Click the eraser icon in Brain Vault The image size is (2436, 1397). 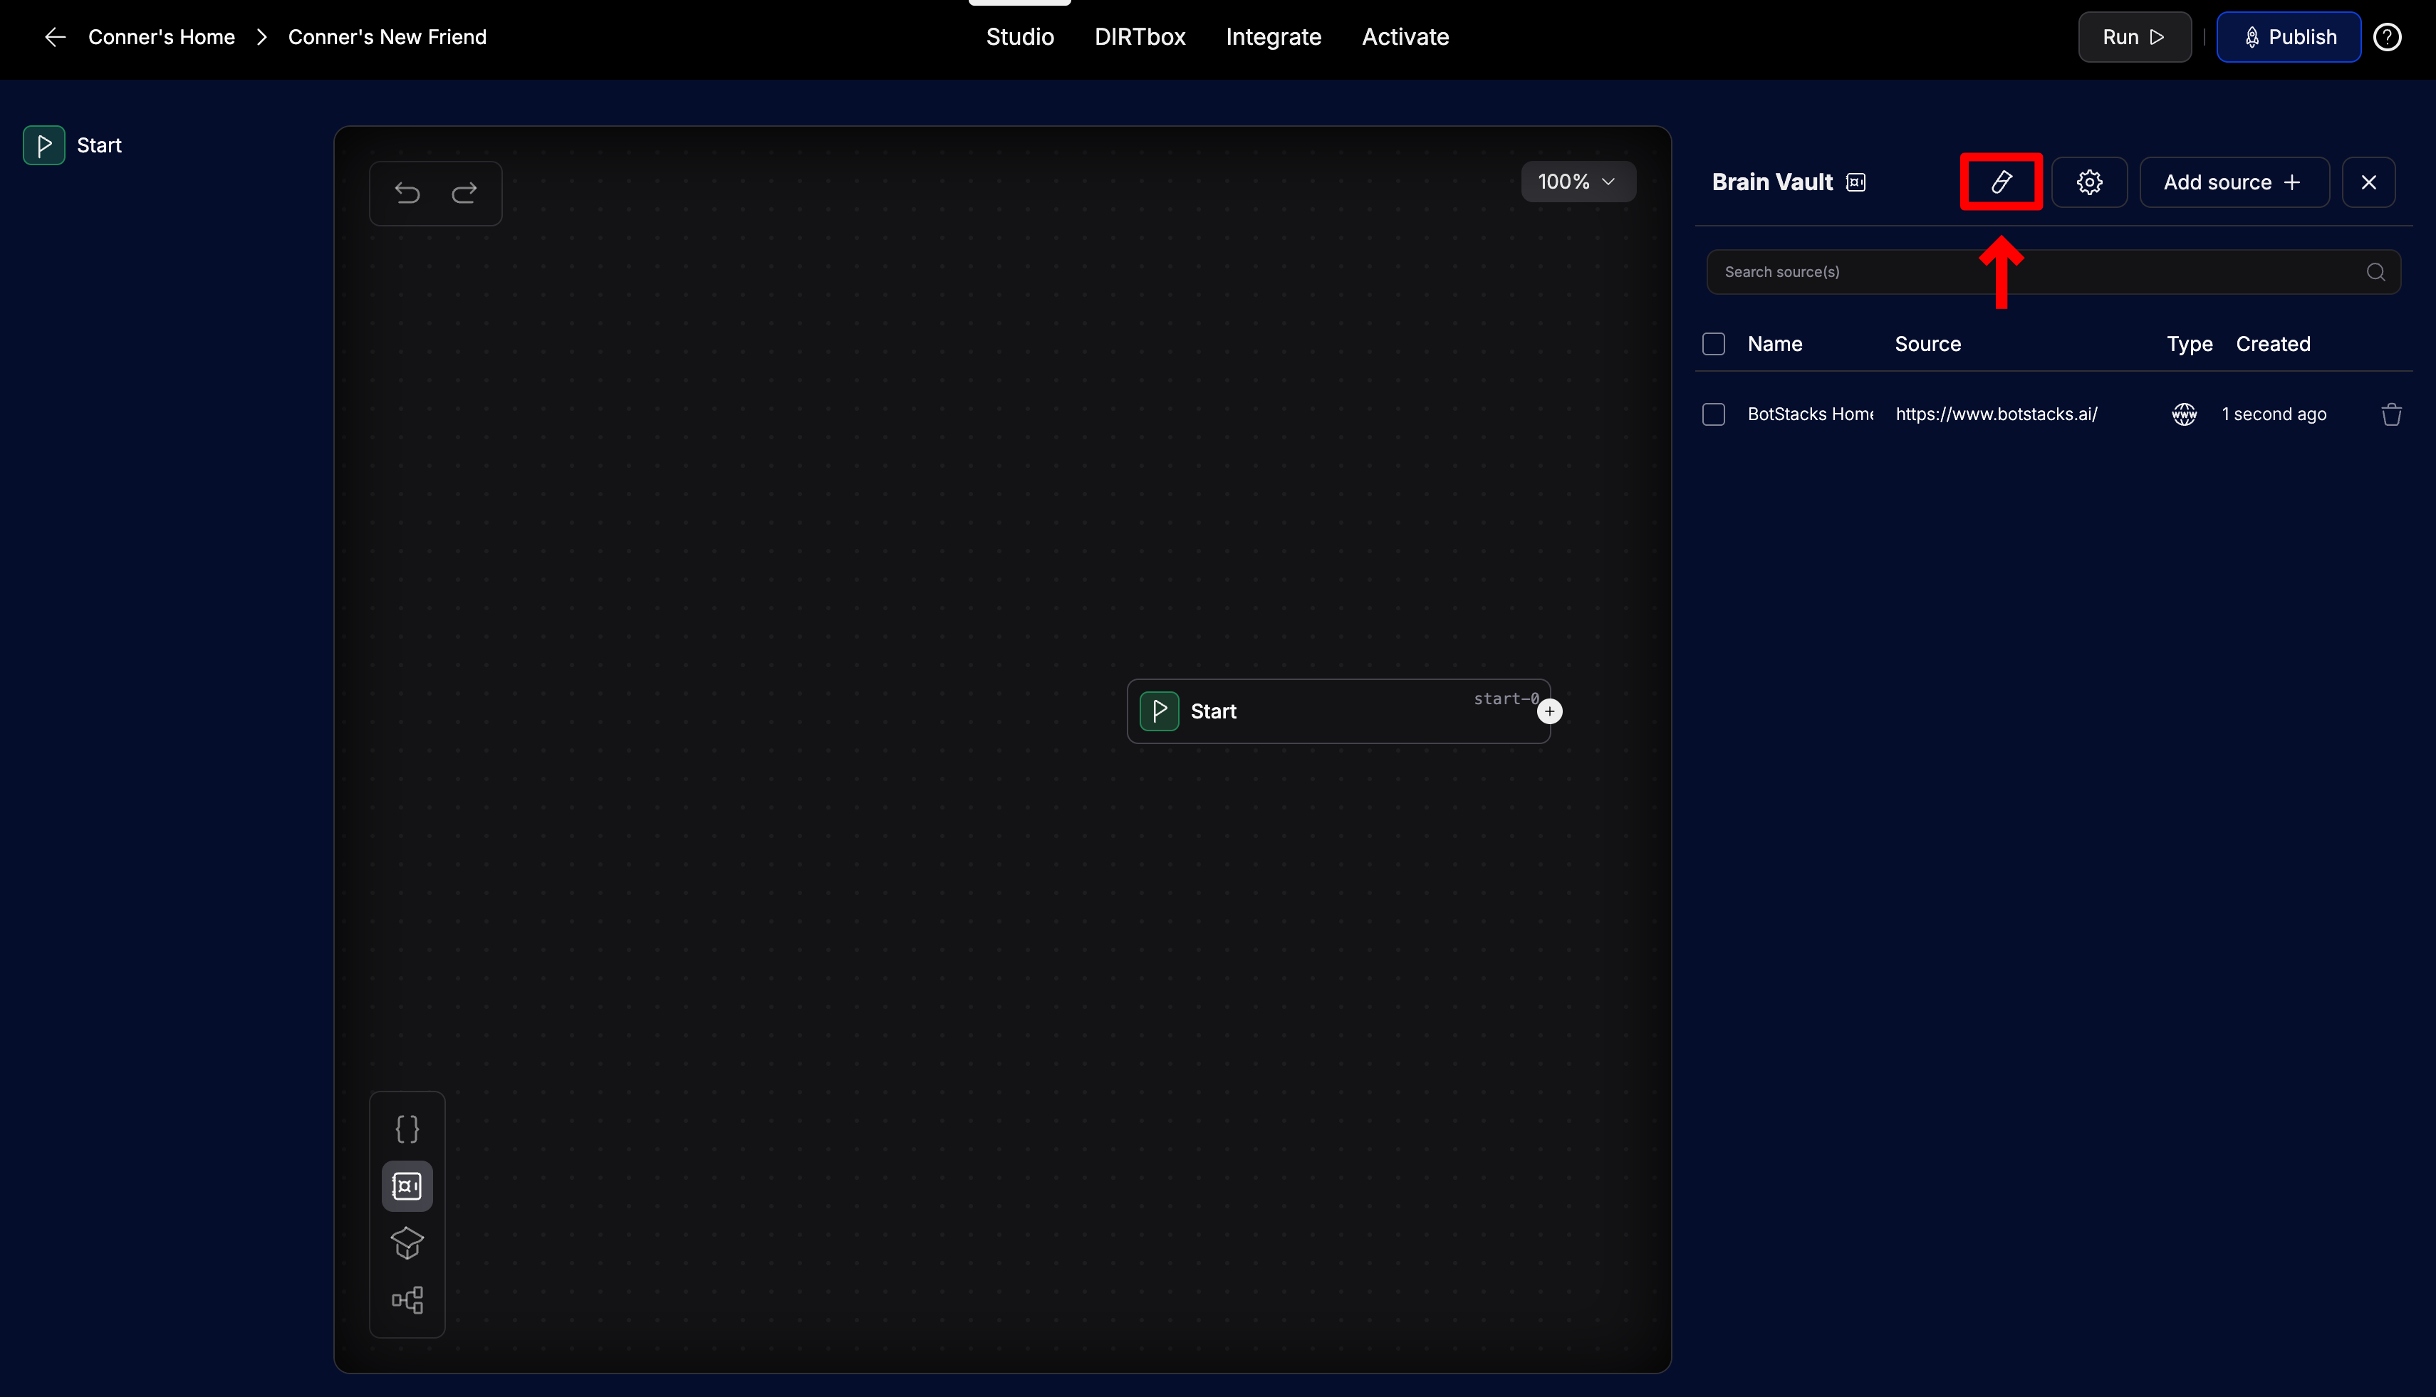2002,182
